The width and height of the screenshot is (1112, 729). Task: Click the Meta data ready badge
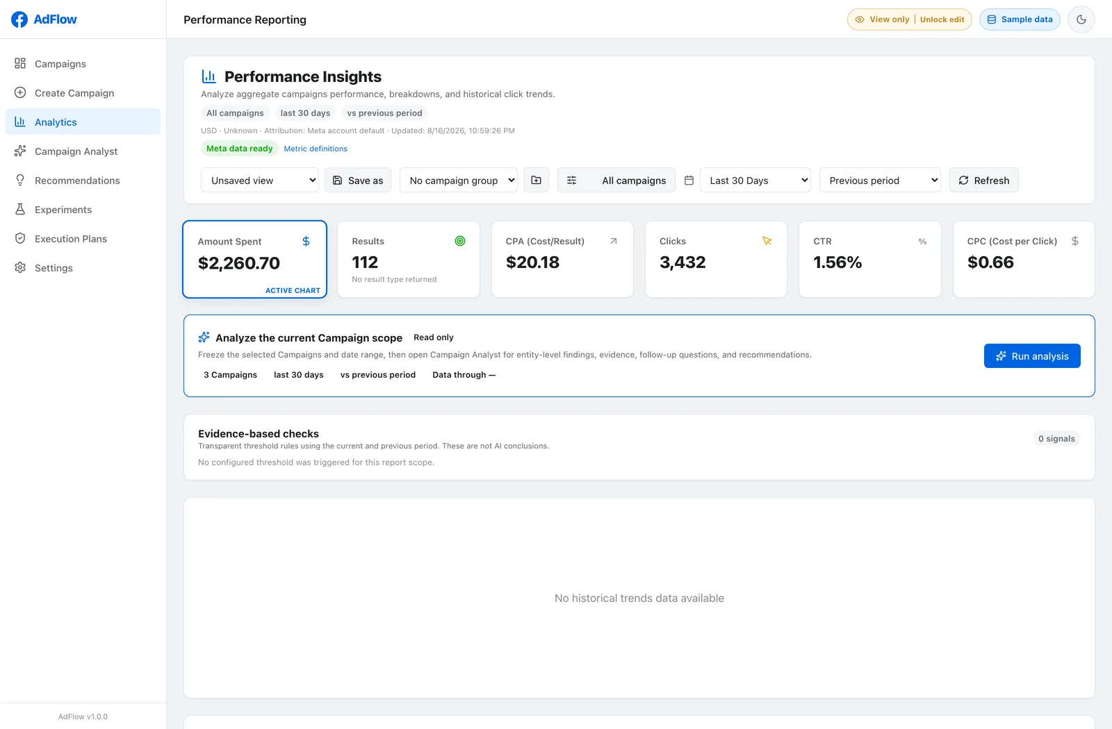[x=239, y=149]
